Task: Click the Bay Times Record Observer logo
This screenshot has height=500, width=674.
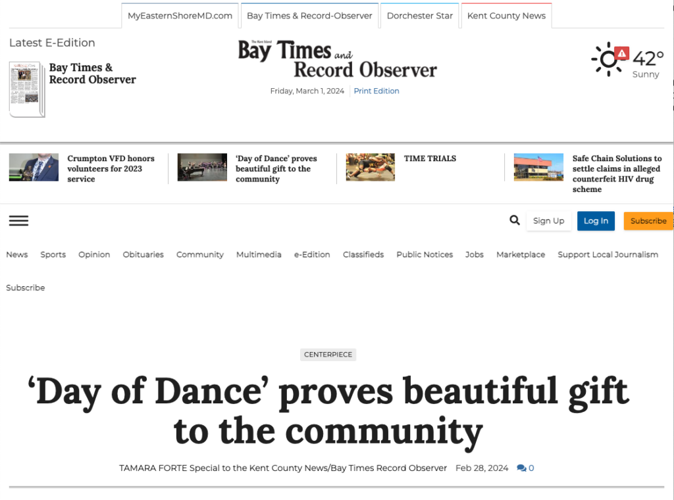Action: click(337, 59)
